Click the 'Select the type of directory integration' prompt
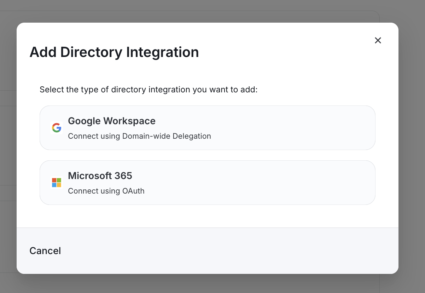The height and width of the screenshot is (293, 425). (149, 90)
